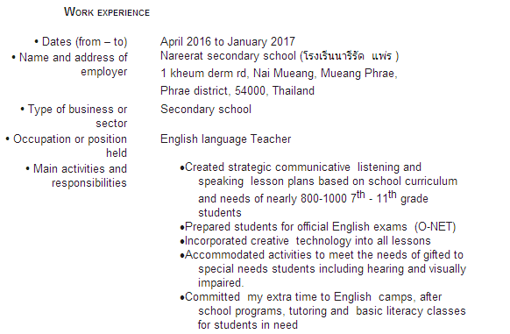Click the date range April 2016 to January 2017
This screenshot has width=510, height=334.
pos(228,42)
